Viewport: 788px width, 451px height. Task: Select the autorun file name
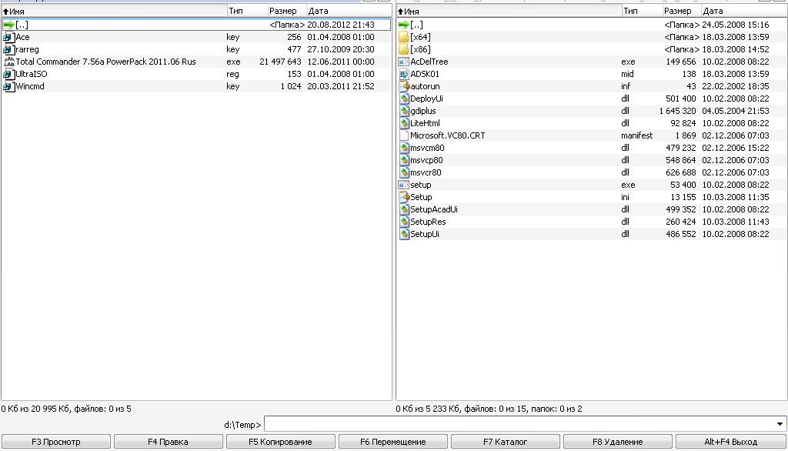[425, 86]
